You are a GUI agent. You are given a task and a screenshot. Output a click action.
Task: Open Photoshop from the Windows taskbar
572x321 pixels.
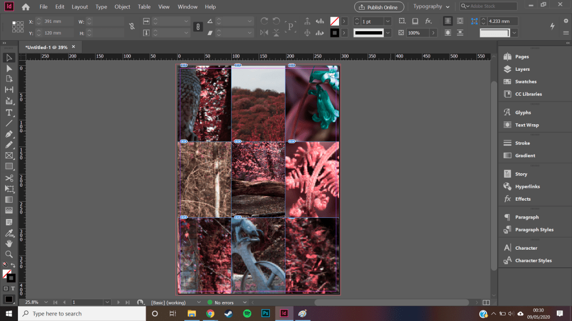[265, 314]
